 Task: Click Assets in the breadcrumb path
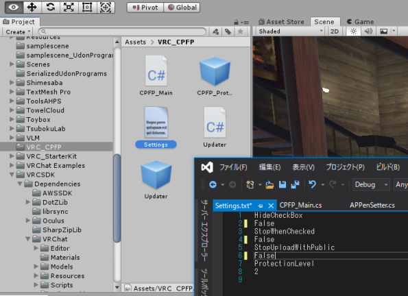(x=135, y=42)
